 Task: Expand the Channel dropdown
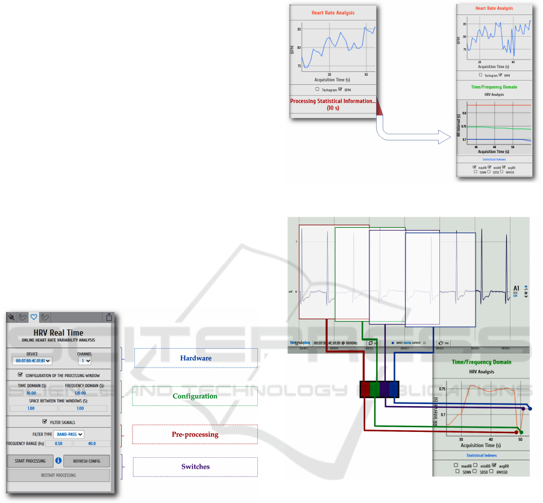(x=85, y=361)
